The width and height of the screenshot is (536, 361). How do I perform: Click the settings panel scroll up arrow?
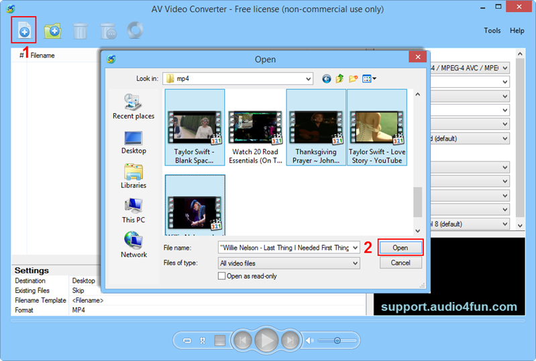click(x=520, y=54)
